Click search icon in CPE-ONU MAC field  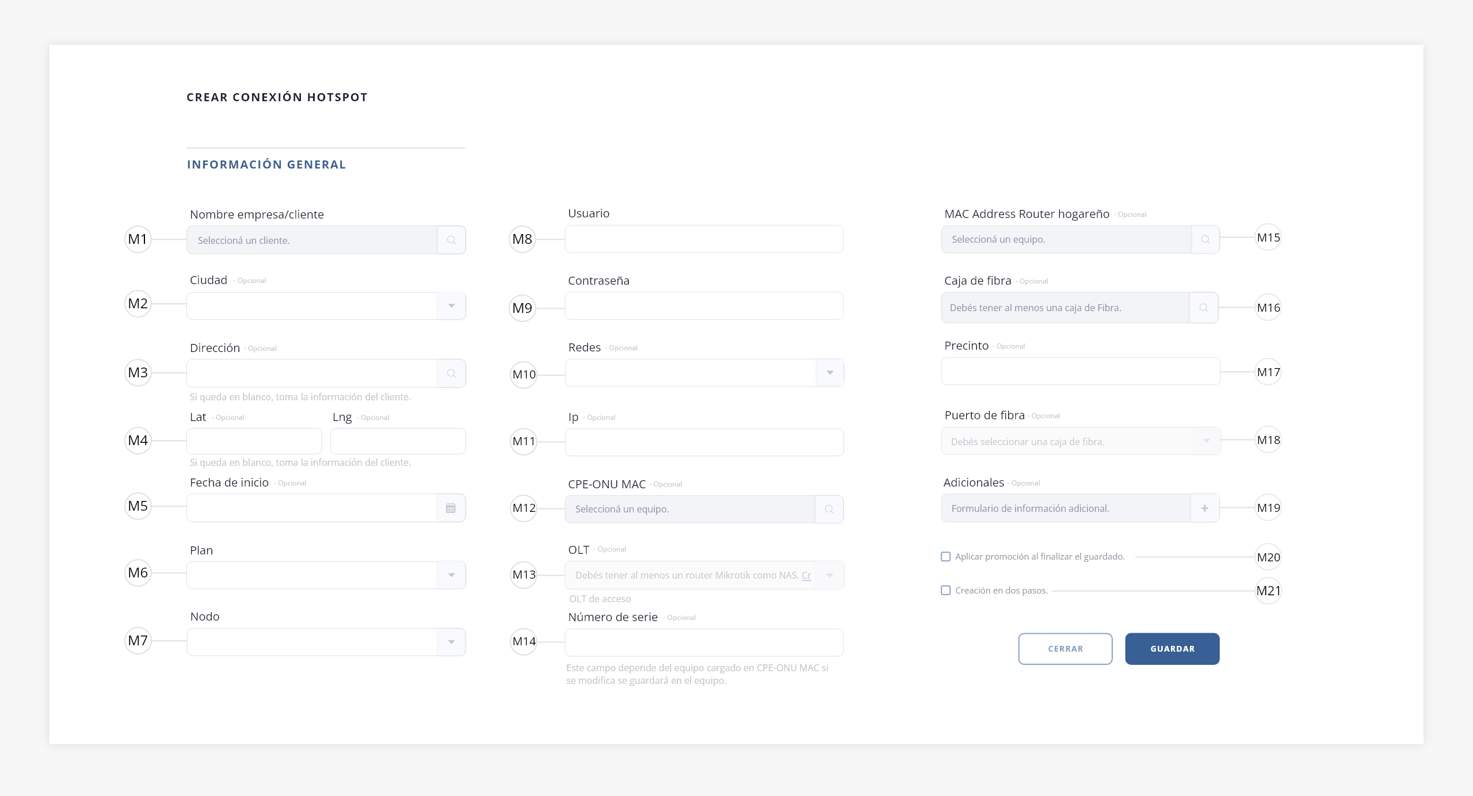pos(829,509)
